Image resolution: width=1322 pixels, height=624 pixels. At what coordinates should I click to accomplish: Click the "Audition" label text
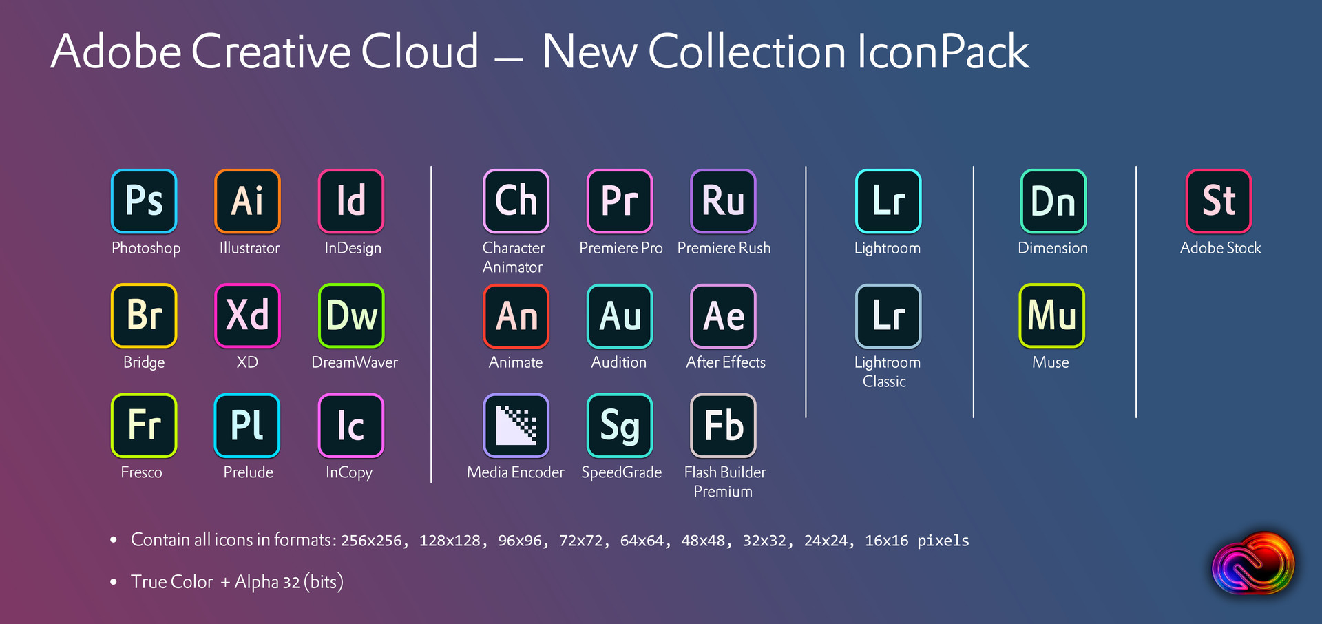(619, 362)
